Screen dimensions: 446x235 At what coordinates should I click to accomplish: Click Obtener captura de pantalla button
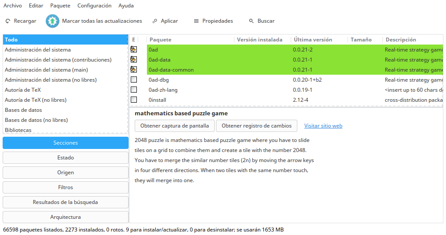coord(174,126)
